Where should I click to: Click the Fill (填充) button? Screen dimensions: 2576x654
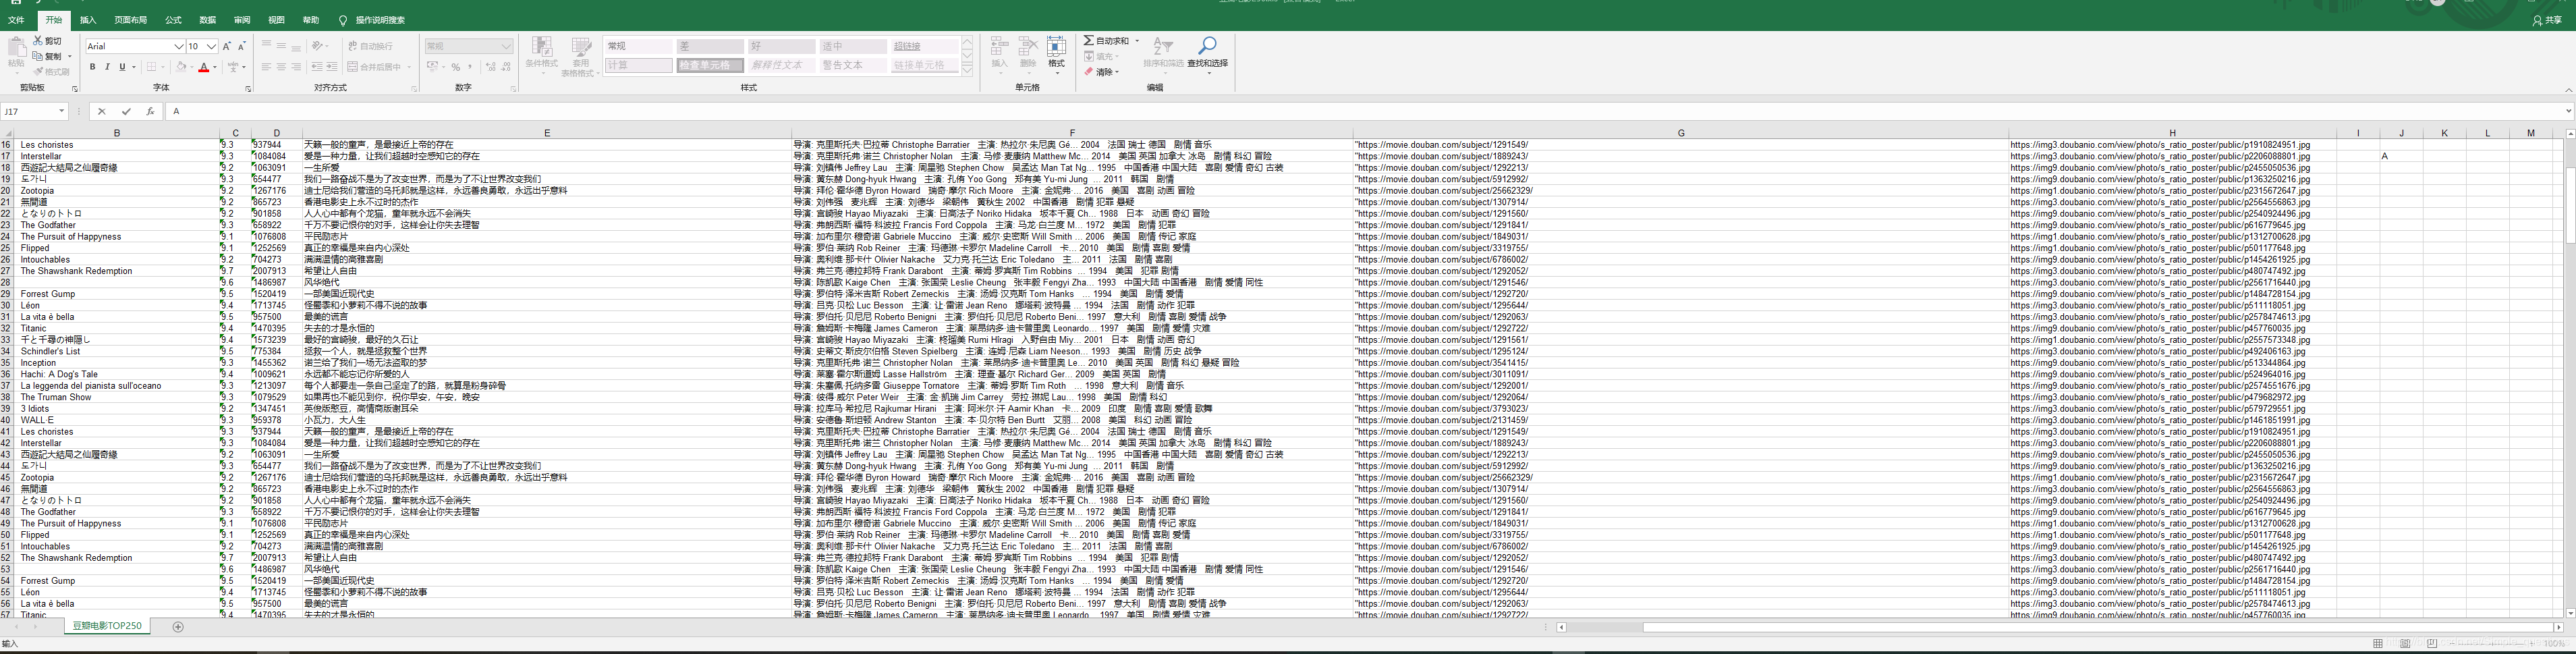(x=1100, y=56)
